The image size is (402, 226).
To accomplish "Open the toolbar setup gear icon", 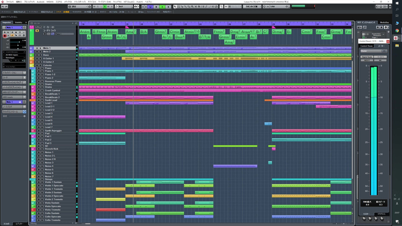I will point(390,7).
